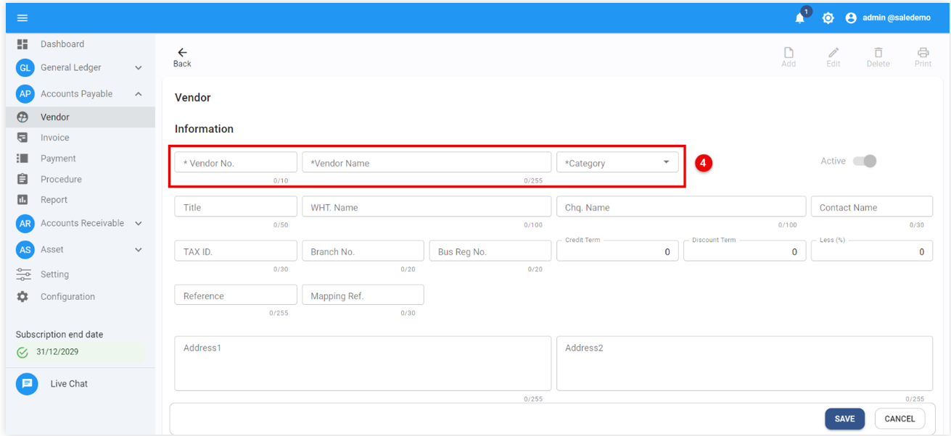Go to the Payment menu item
This screenshot has height=436, width=951.
point(58,159)
